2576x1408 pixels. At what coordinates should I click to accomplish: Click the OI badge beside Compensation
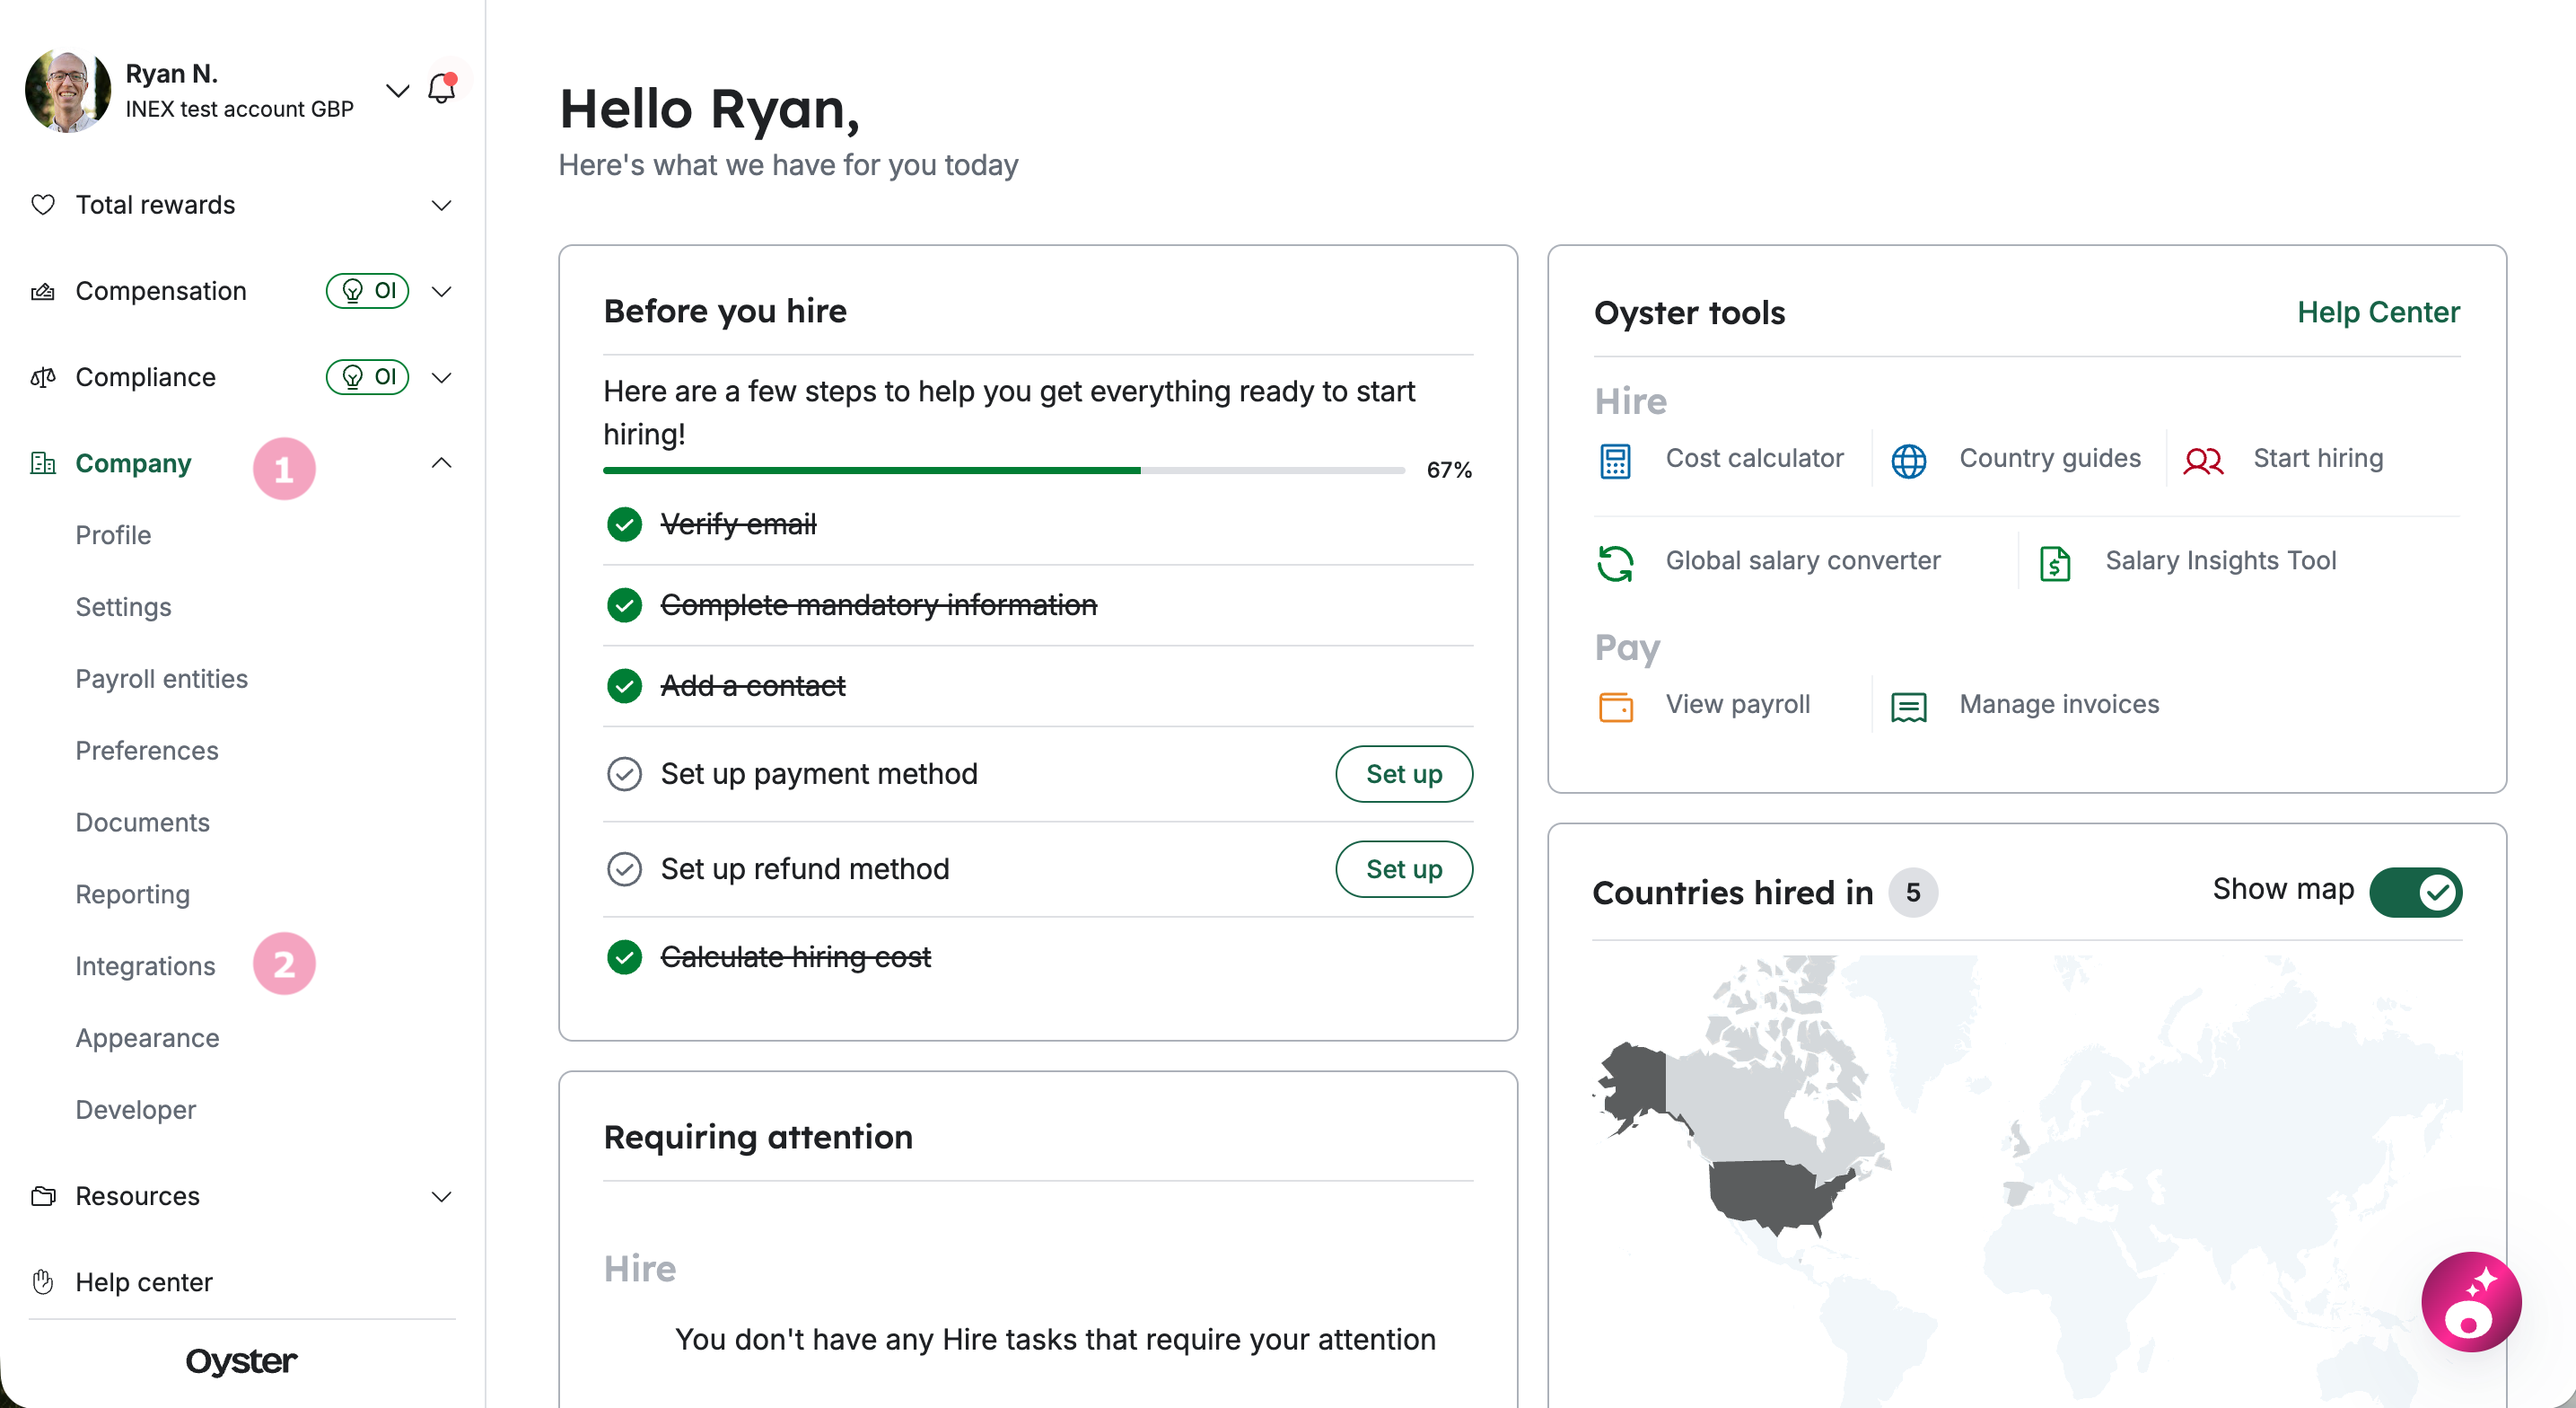368,291
